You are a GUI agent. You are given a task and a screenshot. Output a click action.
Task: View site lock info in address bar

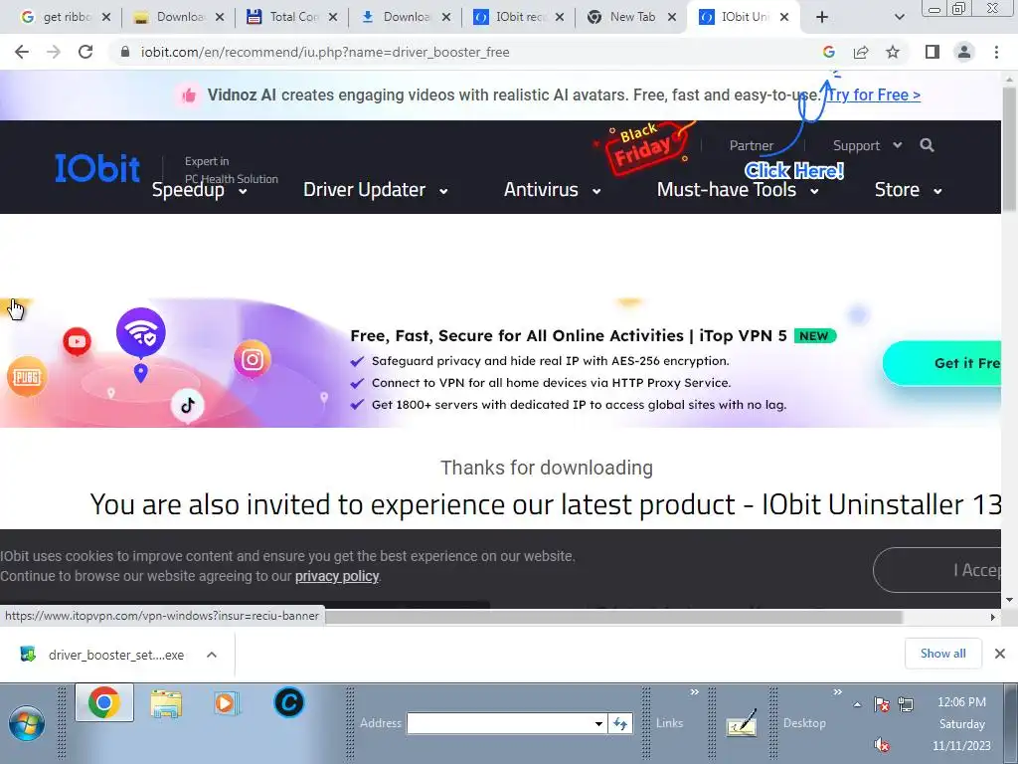click(x=125, y=52)
